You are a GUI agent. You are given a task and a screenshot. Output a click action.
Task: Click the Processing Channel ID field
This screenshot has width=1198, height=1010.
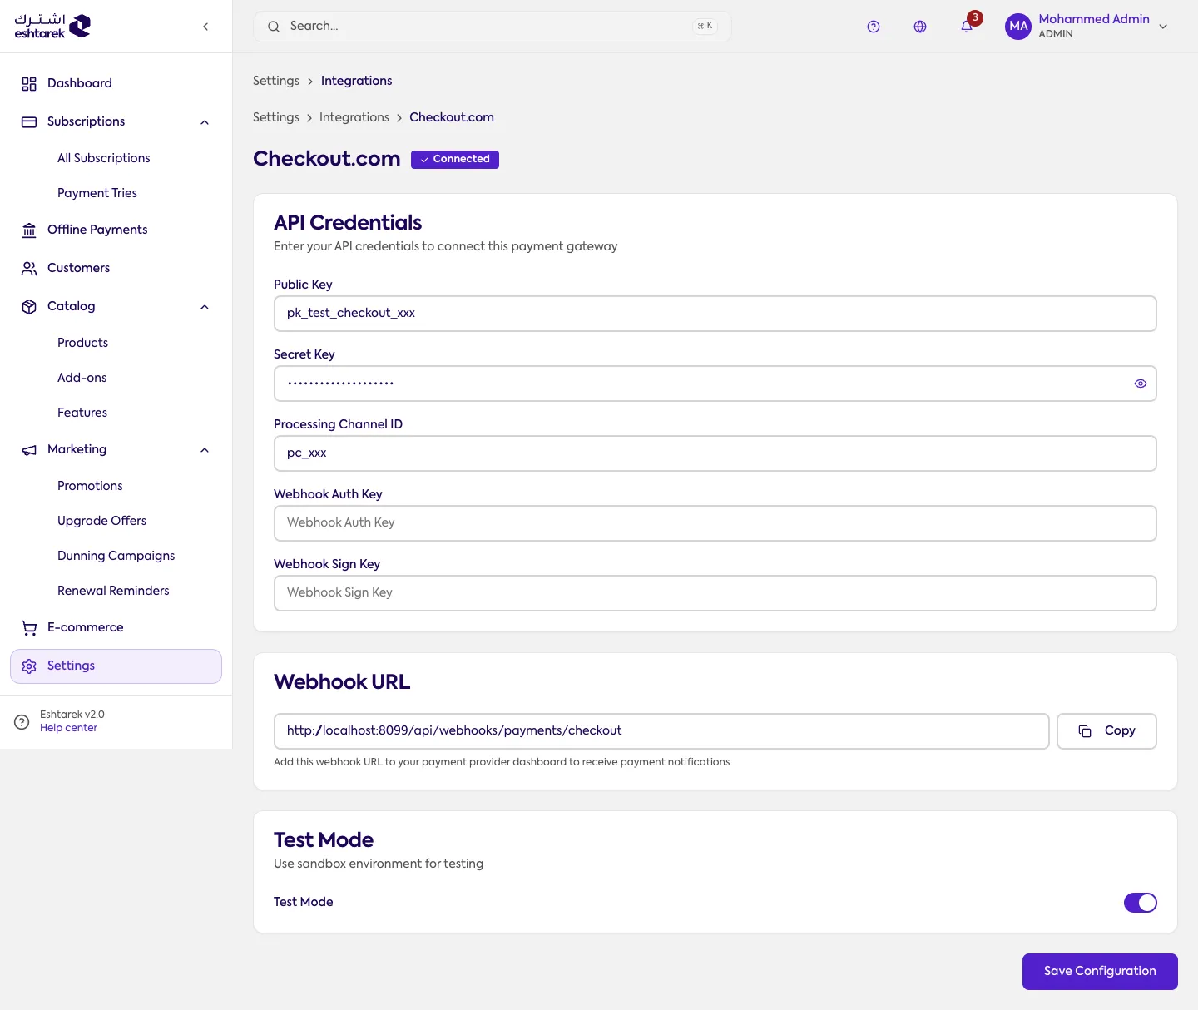tap(715, 453)
